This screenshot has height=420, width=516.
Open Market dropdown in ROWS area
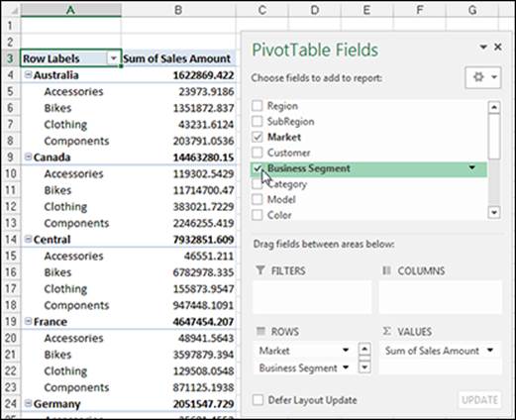point(346,350)
